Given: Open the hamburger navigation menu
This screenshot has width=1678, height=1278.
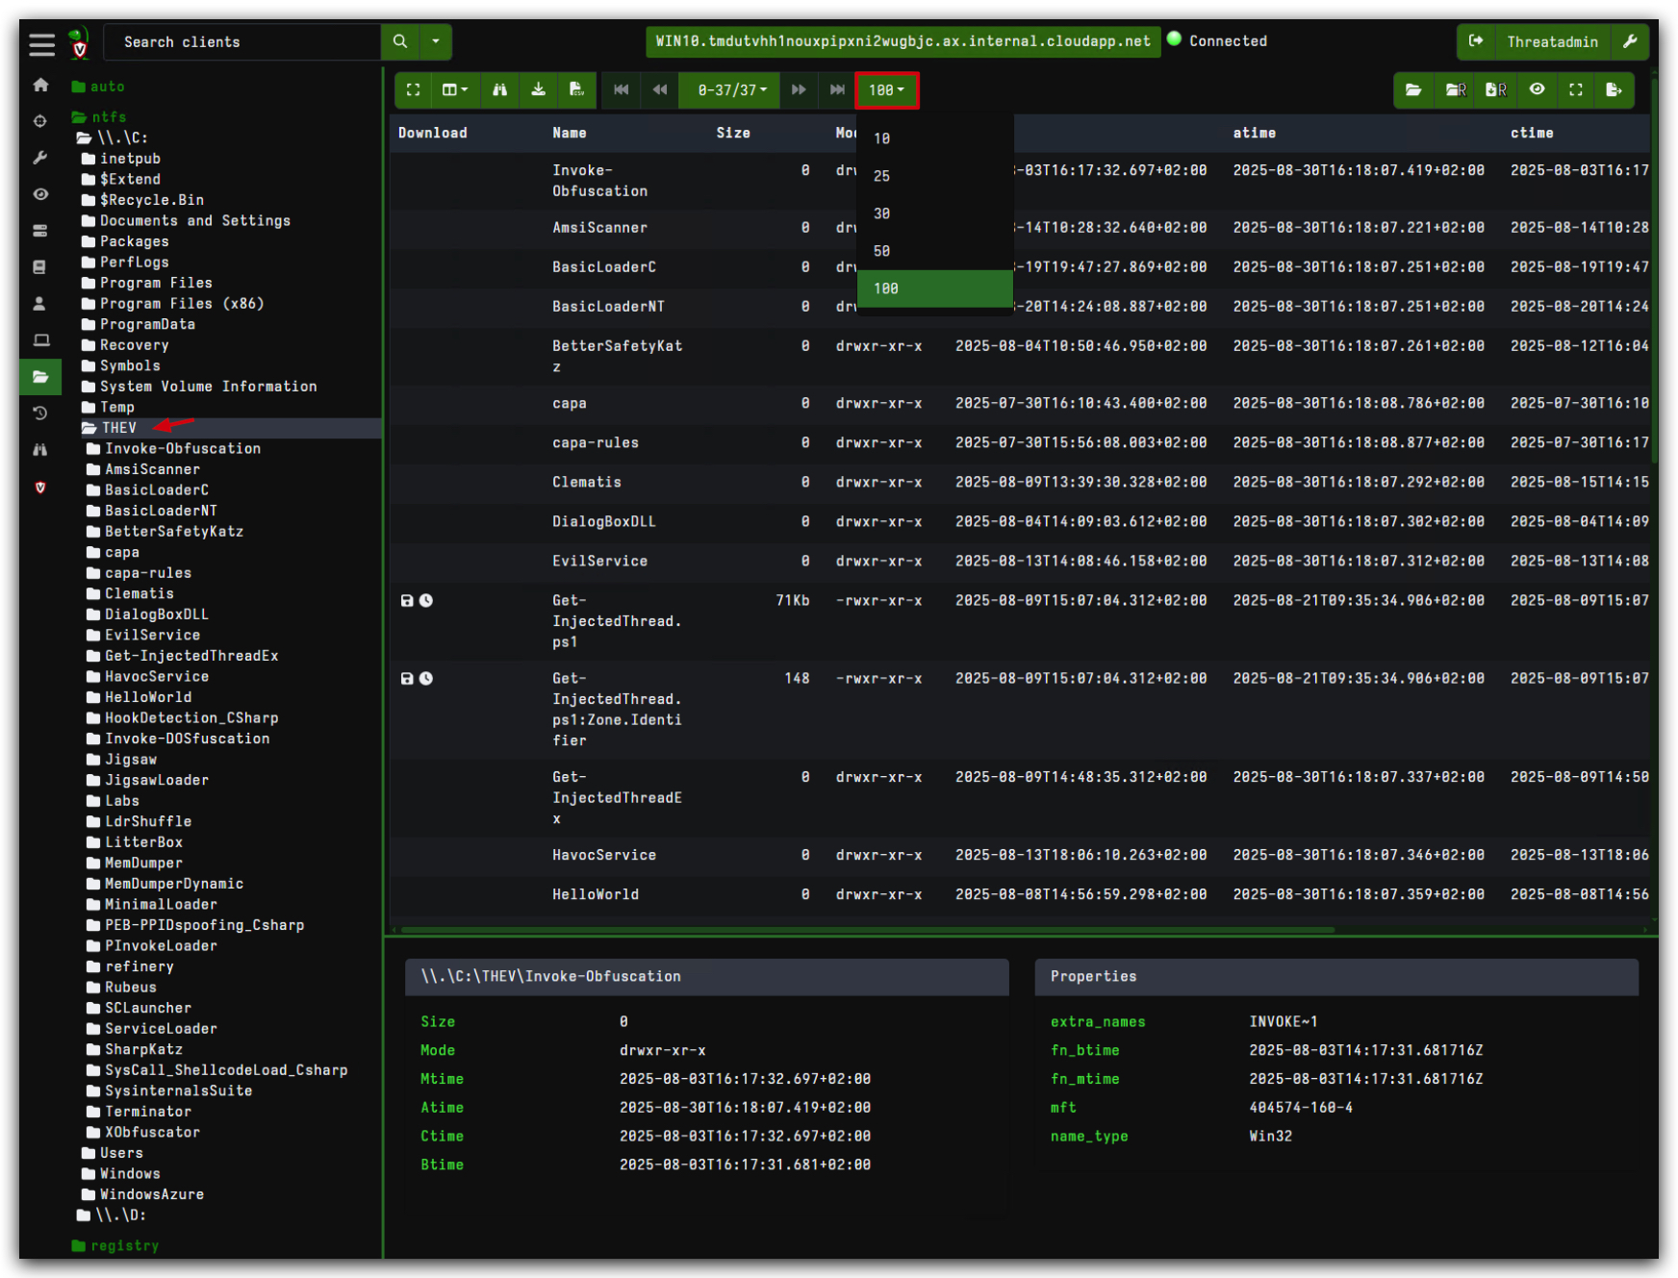Looking at the screenshot, I should (41, 44).
